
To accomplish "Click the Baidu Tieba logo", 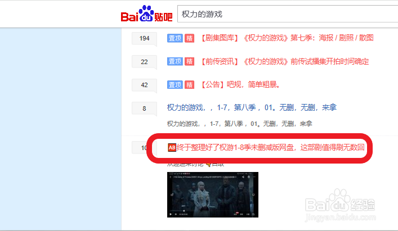I will pos(146,13).
